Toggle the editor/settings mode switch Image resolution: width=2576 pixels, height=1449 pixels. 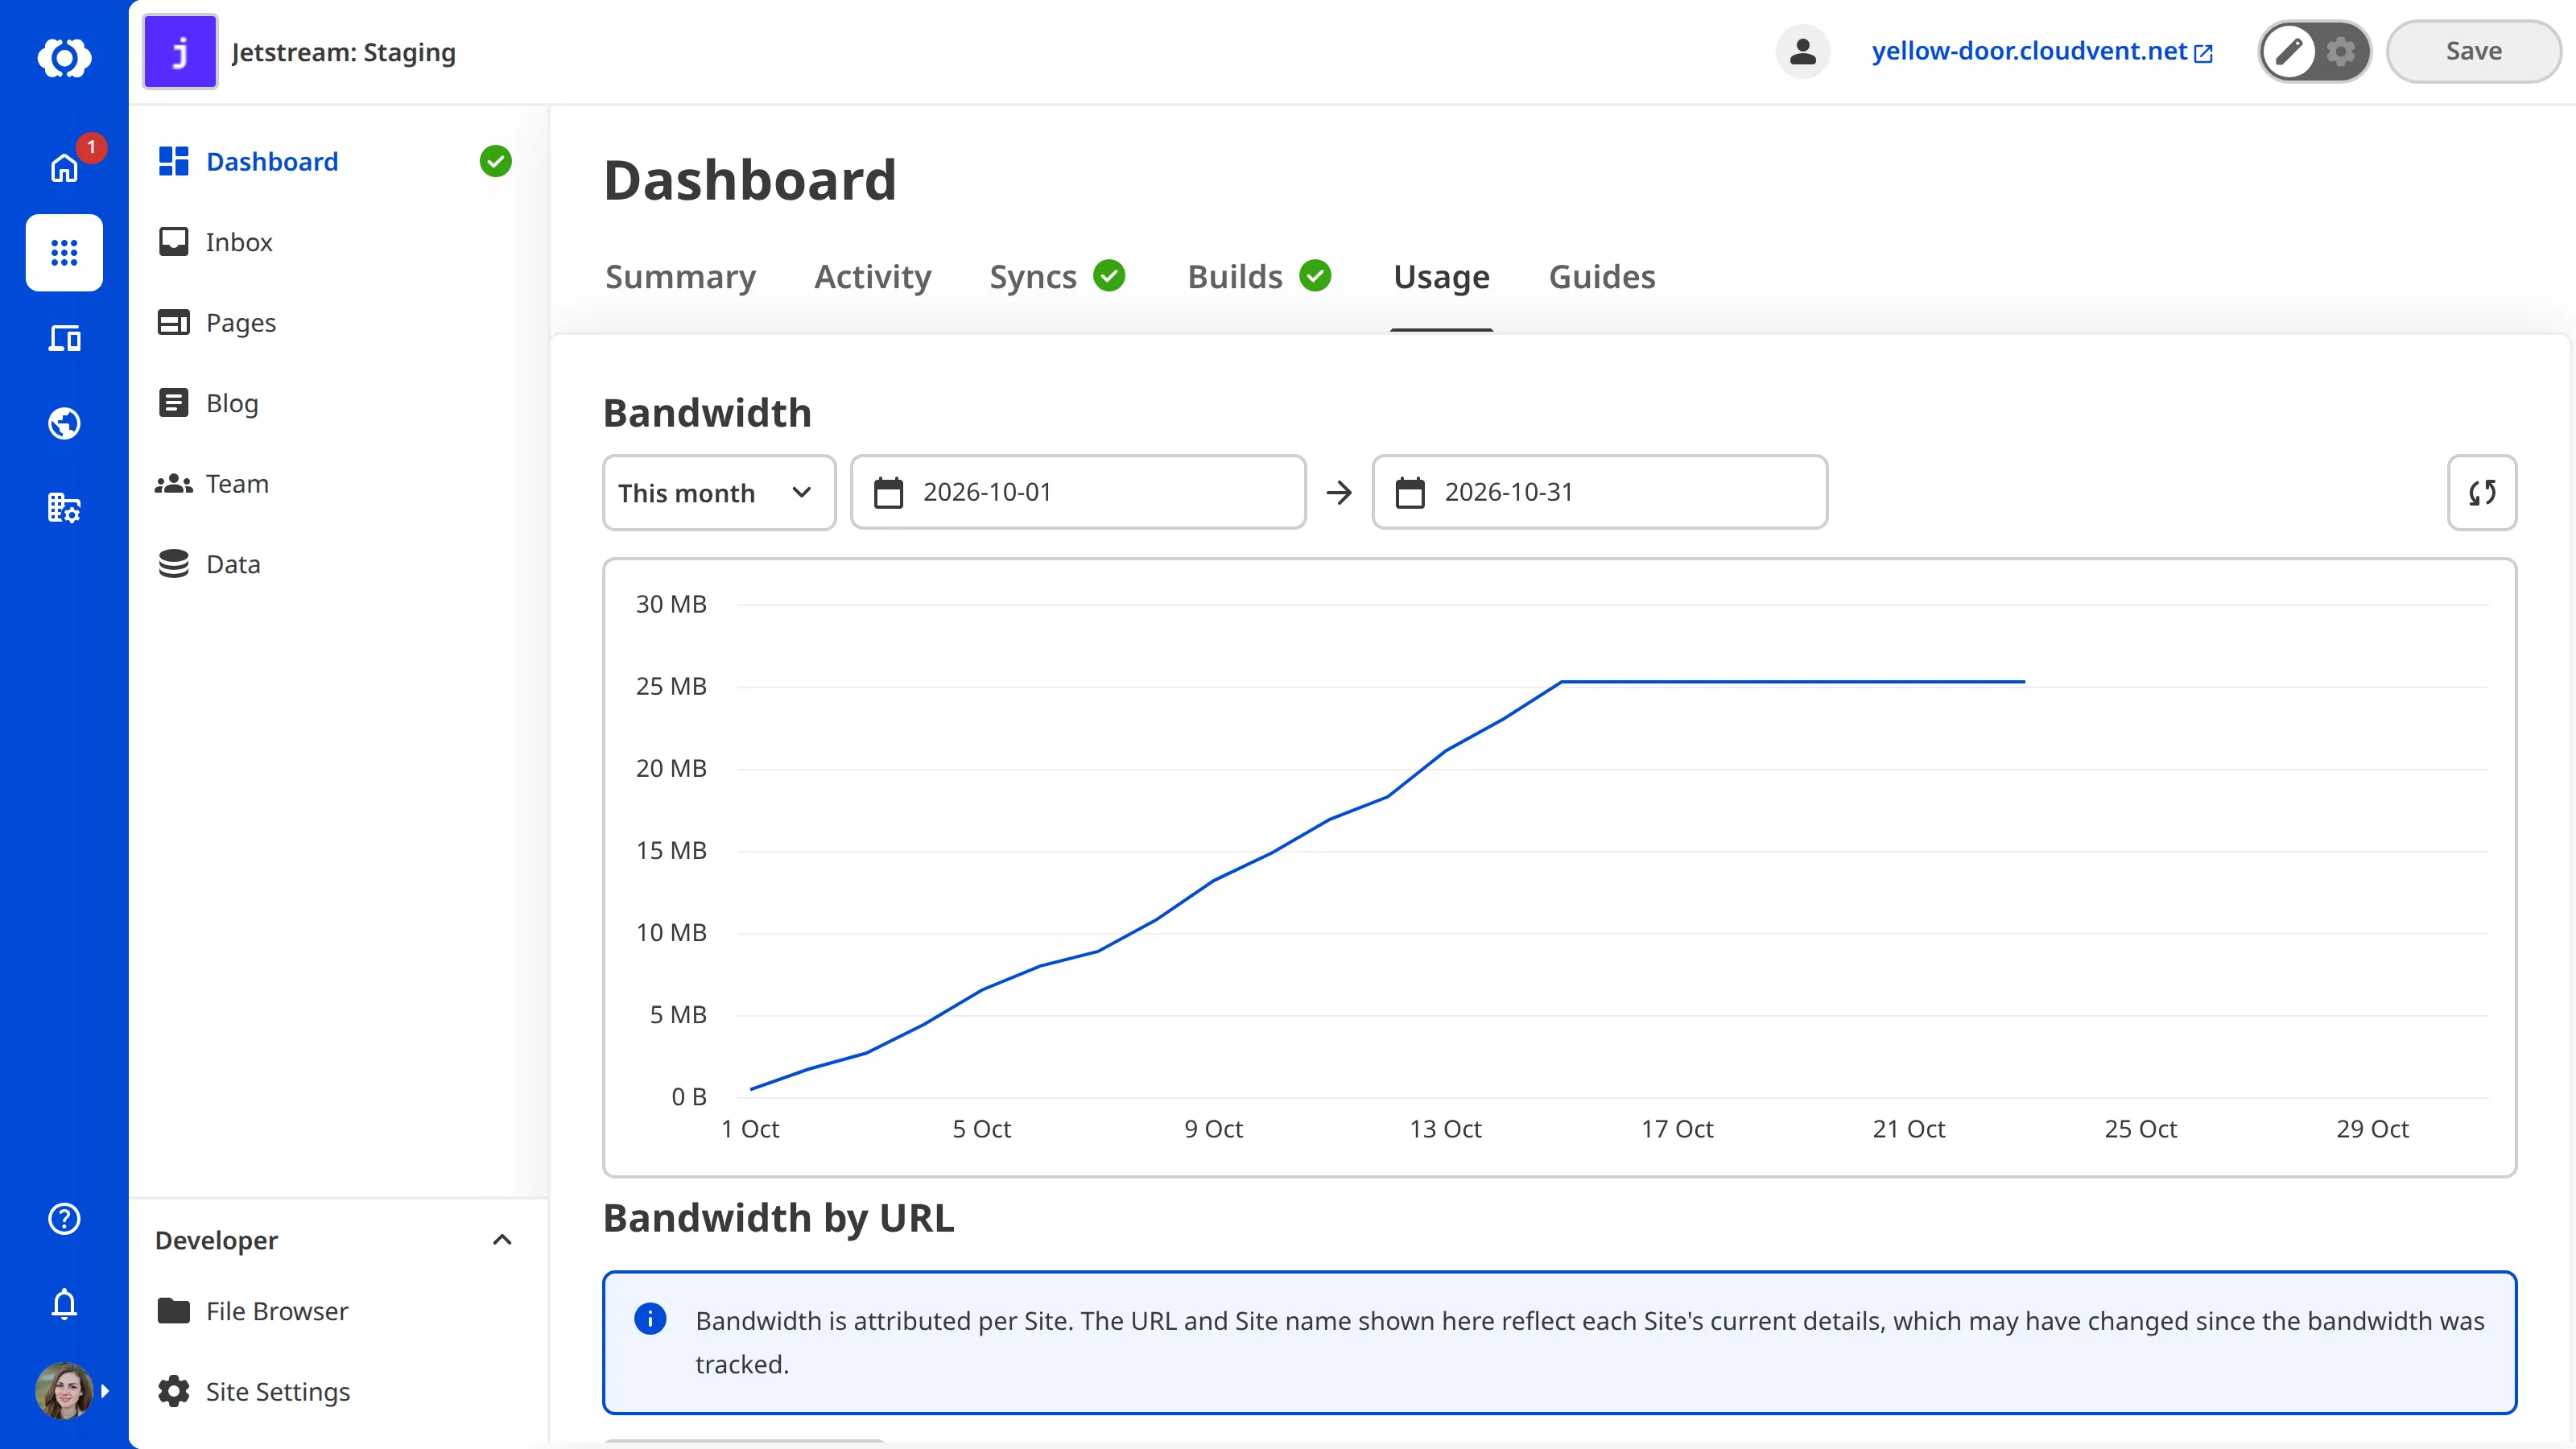2314,52
